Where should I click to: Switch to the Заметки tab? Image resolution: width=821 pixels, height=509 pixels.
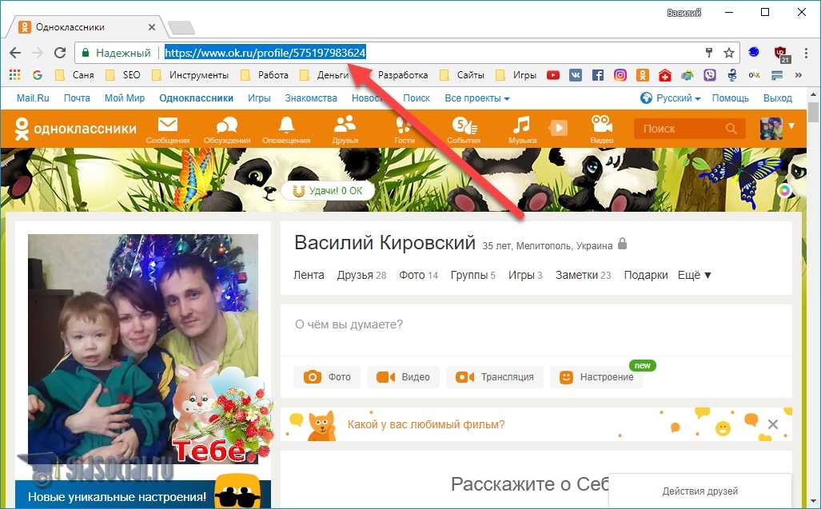point(584,275)
